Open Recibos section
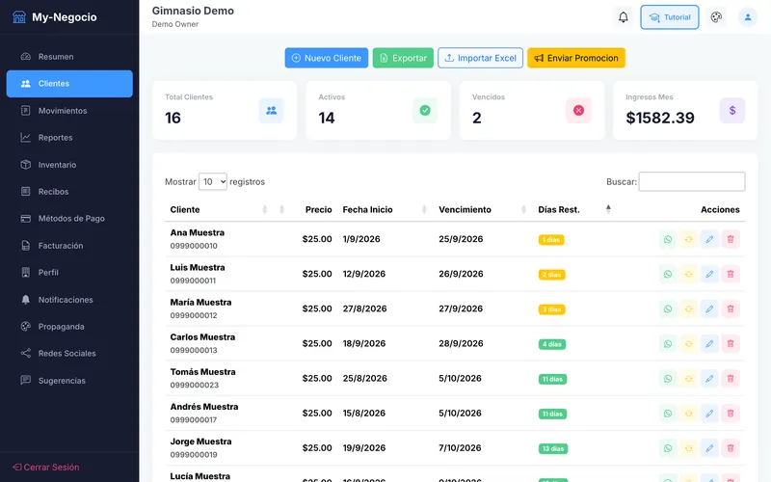 (69, 191)
